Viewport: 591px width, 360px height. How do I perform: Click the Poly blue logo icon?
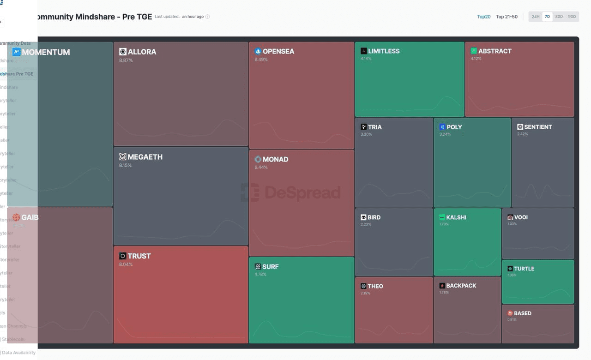(x=442, y=127)
